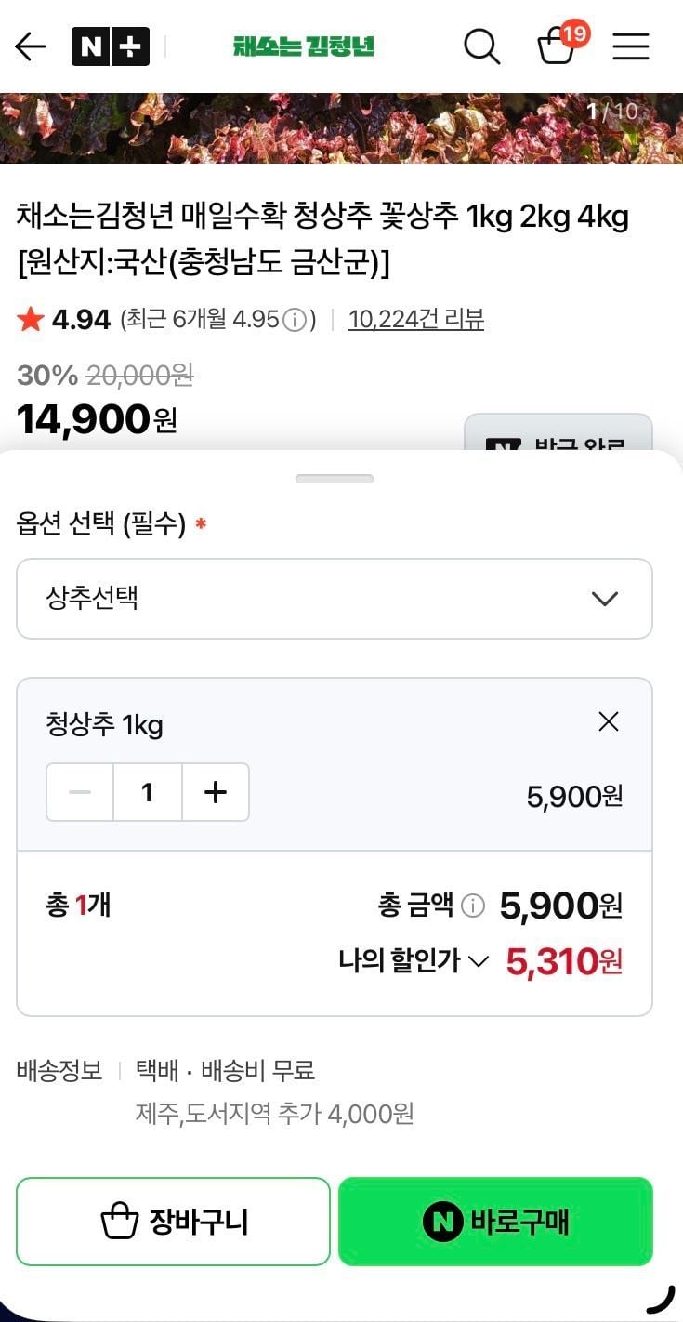
Task: Open the search magnifier icon
Action: [x=481, y=46]
